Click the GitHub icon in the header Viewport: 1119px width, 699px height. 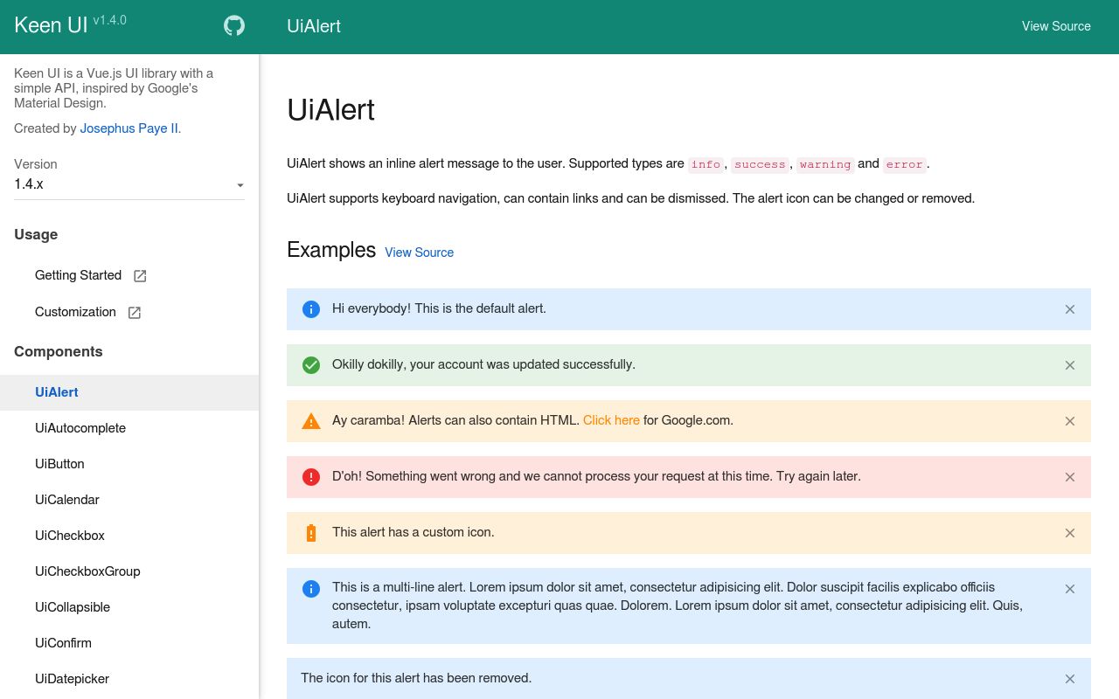pos(233,26)
